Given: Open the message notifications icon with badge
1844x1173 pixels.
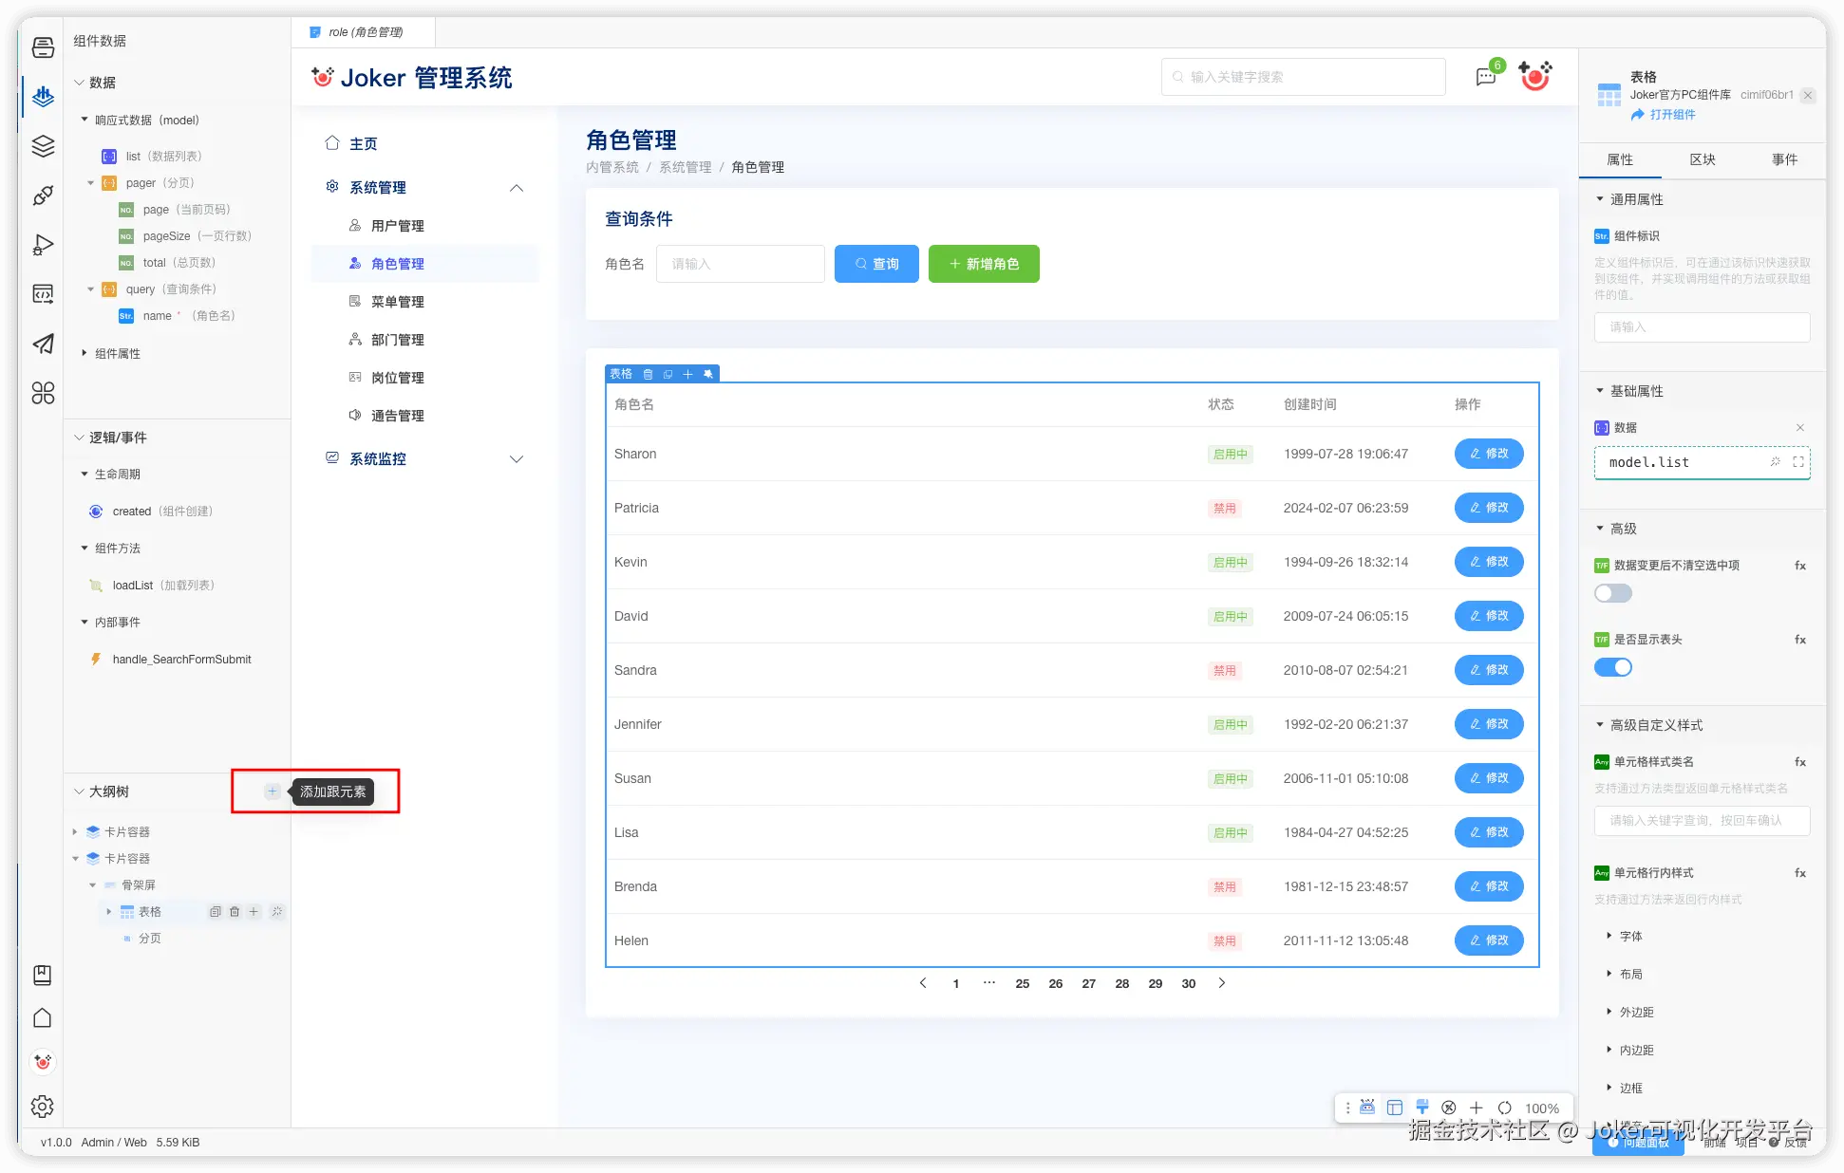Looking at the screenshot, I should point(1486,77).
